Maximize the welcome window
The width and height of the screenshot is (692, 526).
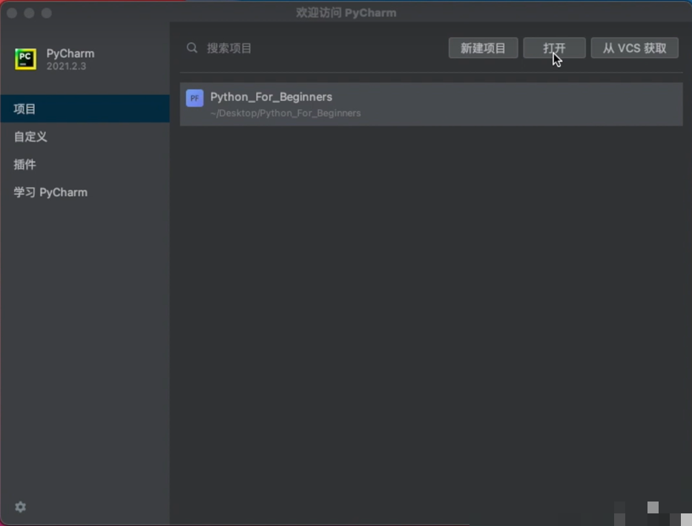tap(46, 13)
